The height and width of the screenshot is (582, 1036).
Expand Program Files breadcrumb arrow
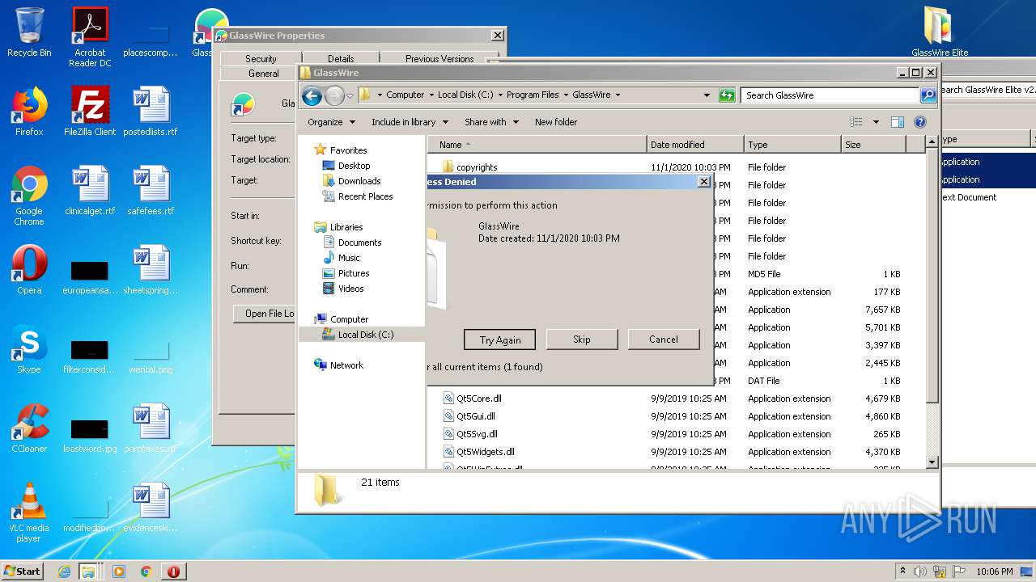(x=566, y=95)
